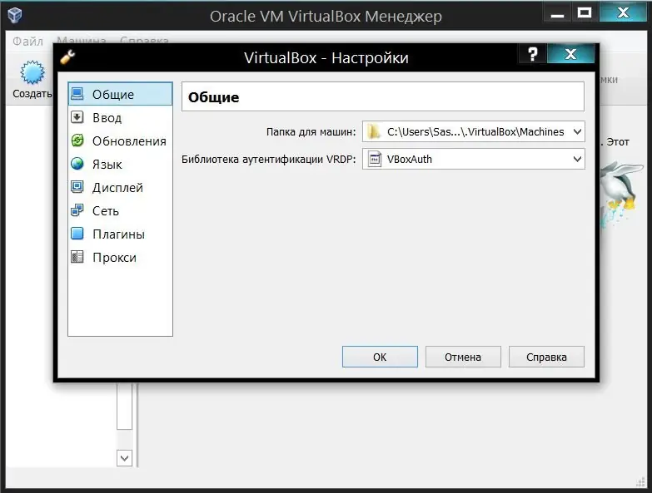
Task: Click the C:\Users\Sas...\.VirtualBox\Machines path field
Action: tap(473, 131)
